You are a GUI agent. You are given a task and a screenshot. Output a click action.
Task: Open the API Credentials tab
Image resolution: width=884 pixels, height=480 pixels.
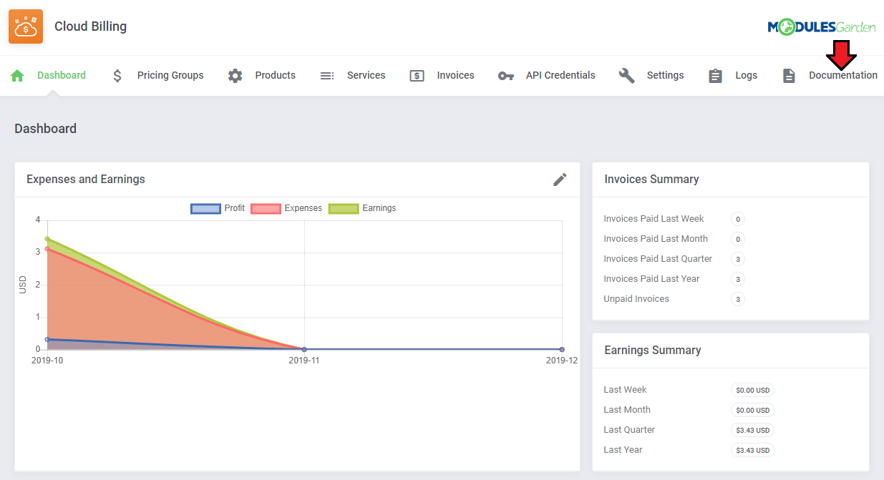[560, 75]
